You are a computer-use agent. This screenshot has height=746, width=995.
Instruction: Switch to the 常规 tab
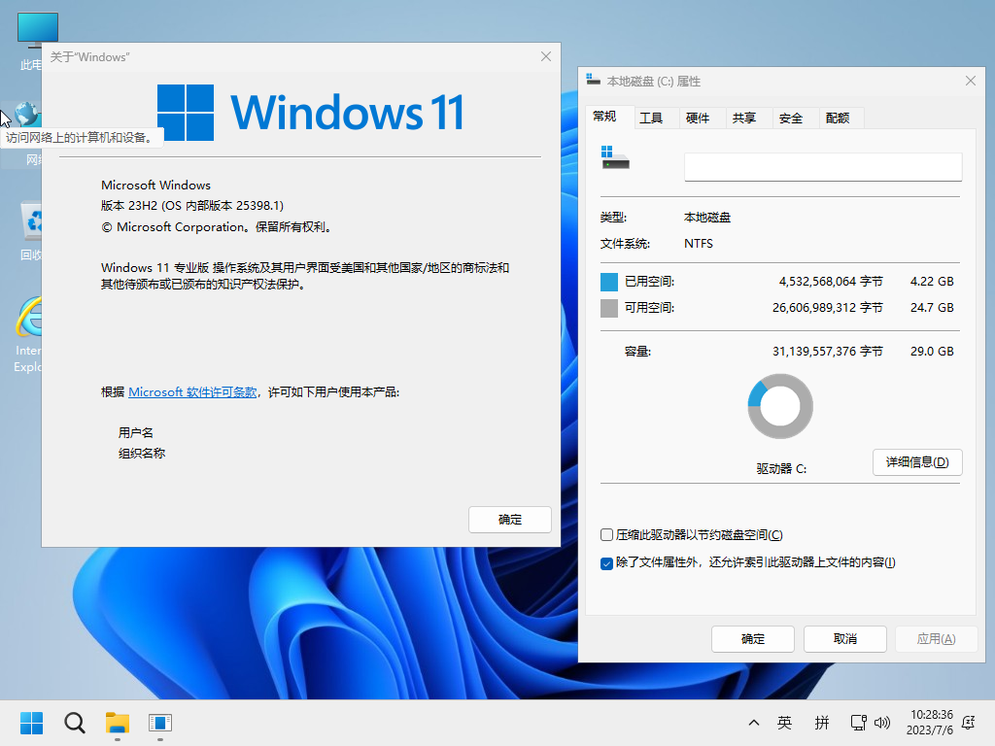(x=604, y=117)
